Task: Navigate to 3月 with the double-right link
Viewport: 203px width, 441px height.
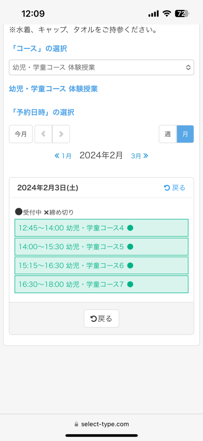Action: pos(140,156)
